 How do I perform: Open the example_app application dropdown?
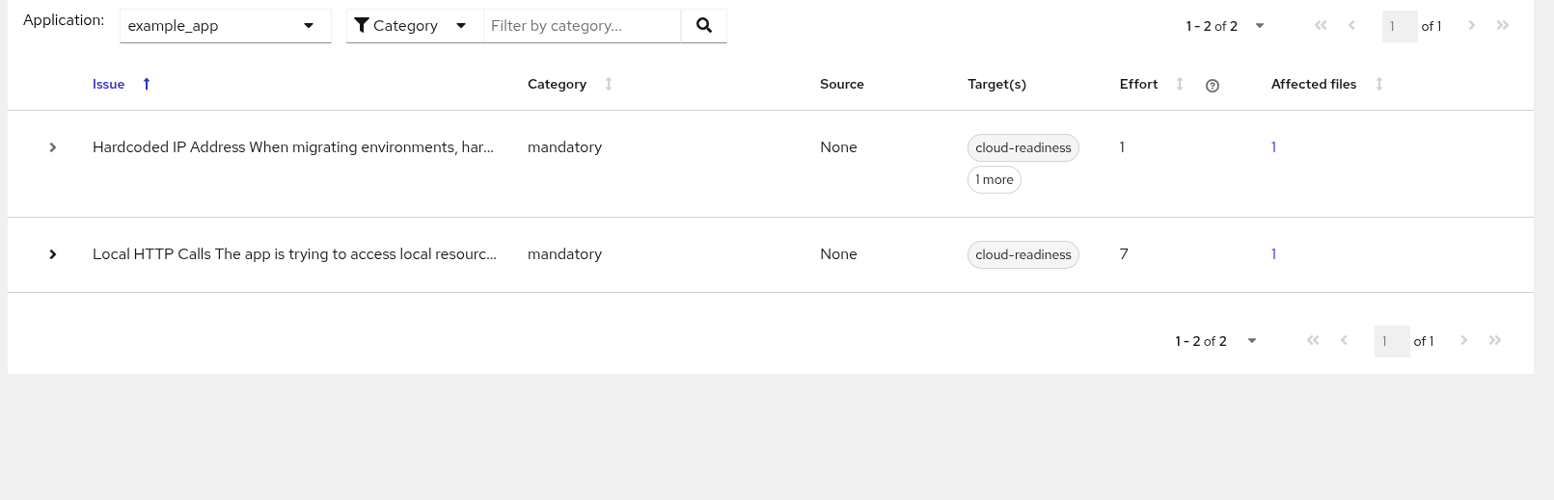[x=225, y=26]
